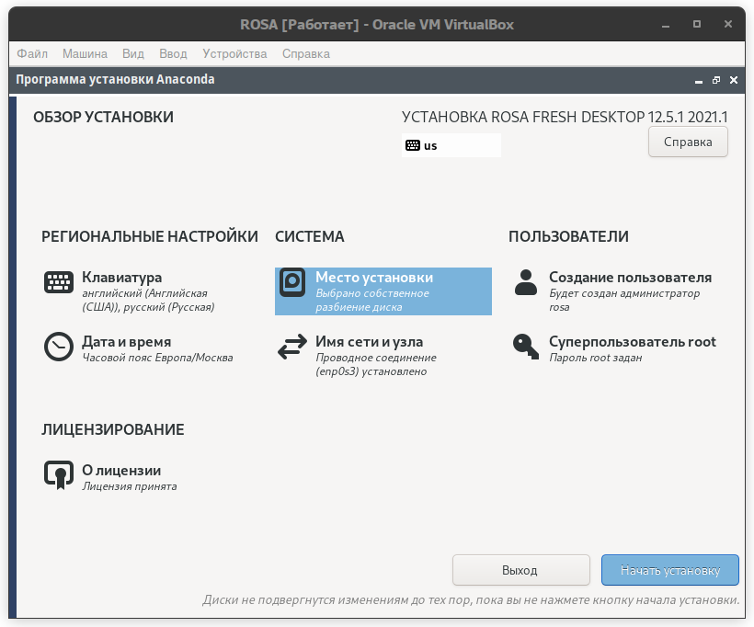Click the us keyboard layout indicator
Viewport: 754px width, 627px height.
(x=451, y=145)
